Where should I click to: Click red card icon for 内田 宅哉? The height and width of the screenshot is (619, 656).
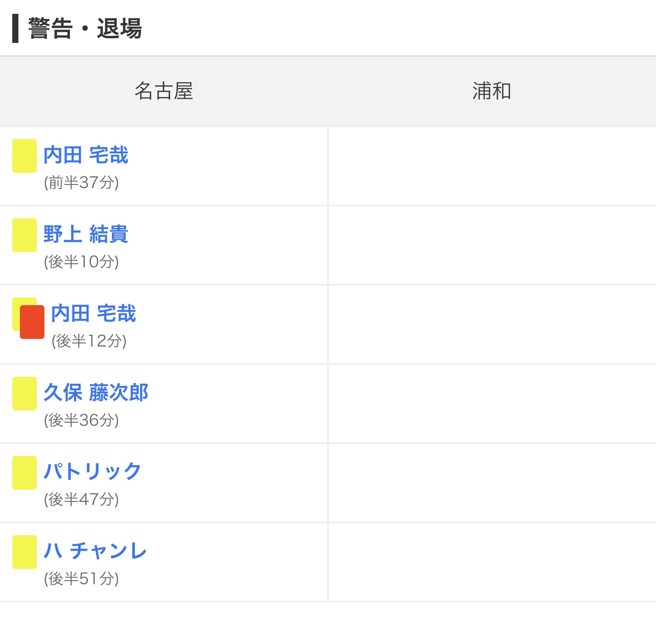pos(32,322)
